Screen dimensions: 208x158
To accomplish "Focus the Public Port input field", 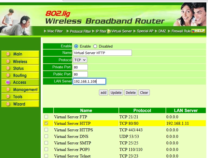I will coord(80,74).
